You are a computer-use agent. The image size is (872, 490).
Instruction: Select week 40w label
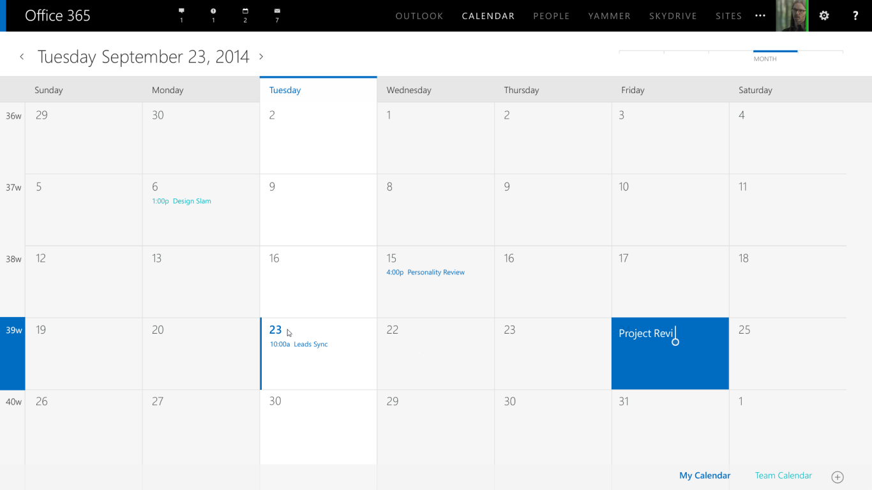13,402
